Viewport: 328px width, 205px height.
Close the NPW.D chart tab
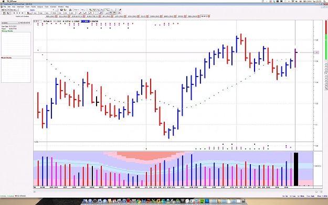[x=185, y=16]
